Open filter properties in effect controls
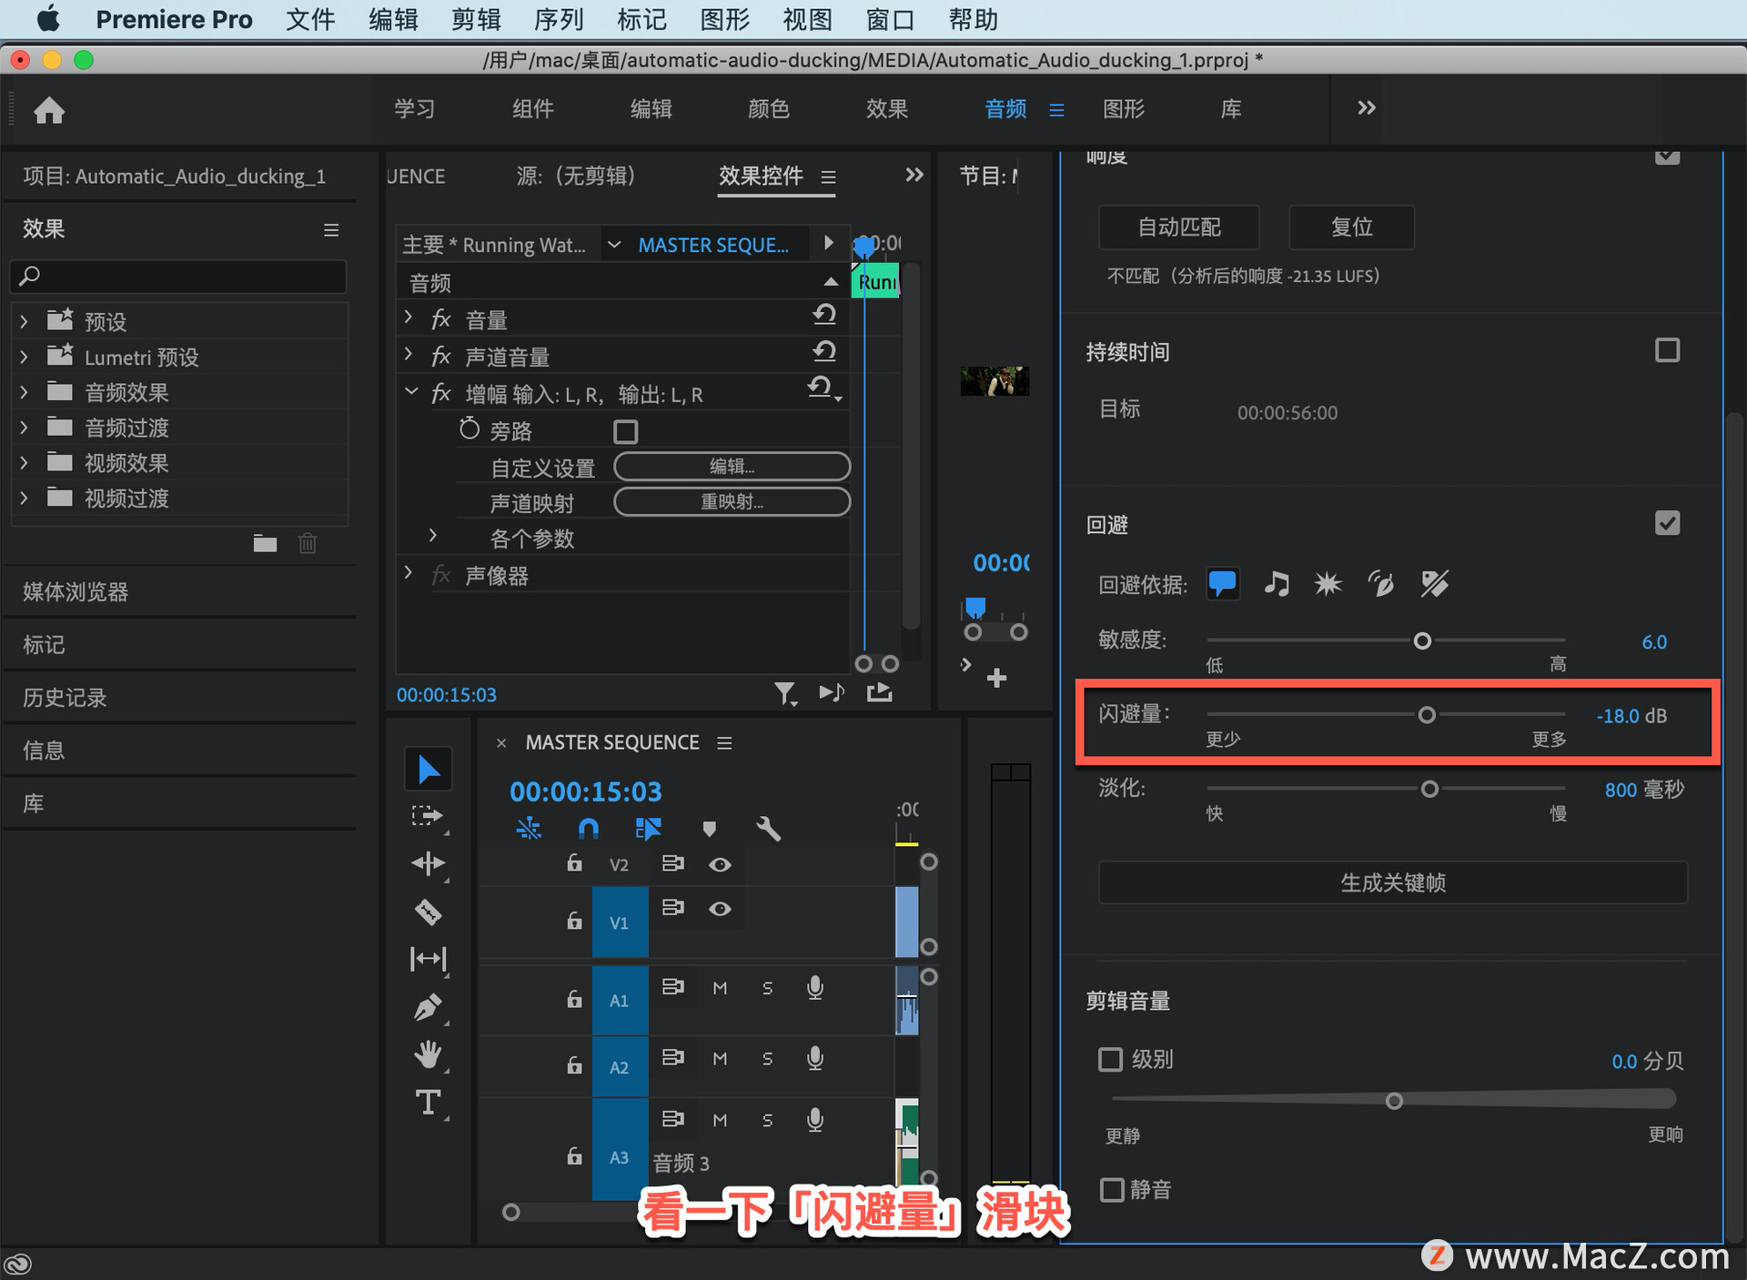The width and height of the screenshot is (1747, 1280). [785, 694]
